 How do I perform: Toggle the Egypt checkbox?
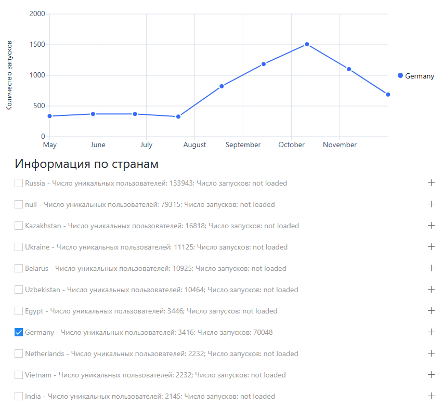pos(19,311)
